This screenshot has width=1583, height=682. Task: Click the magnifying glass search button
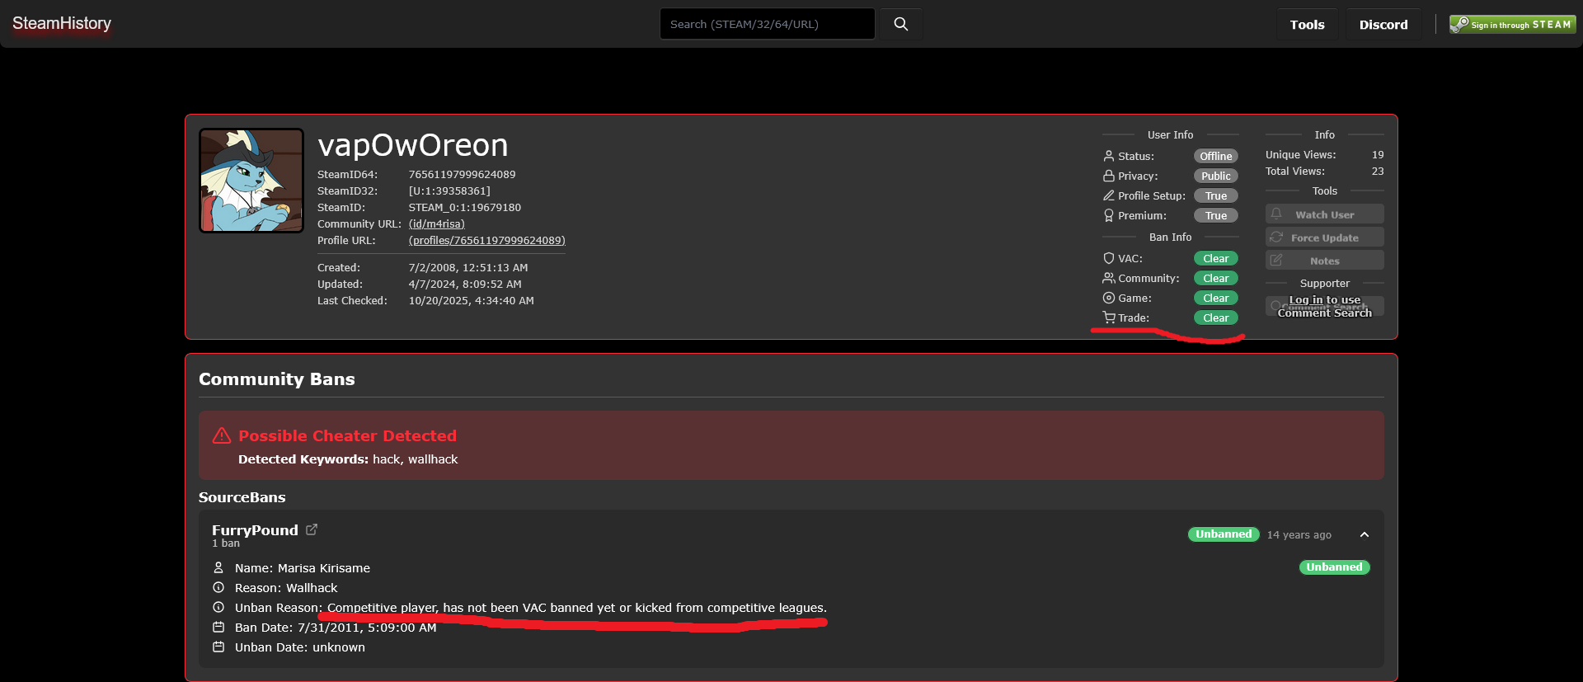click(x=901, y=24)
